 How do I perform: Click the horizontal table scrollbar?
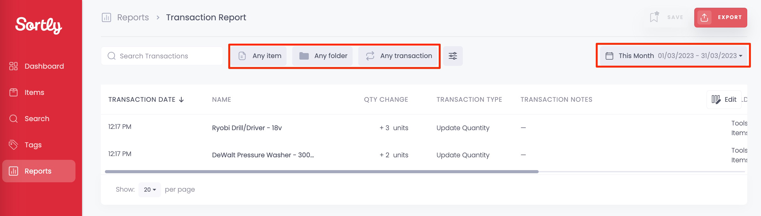(x=322, y=172)
